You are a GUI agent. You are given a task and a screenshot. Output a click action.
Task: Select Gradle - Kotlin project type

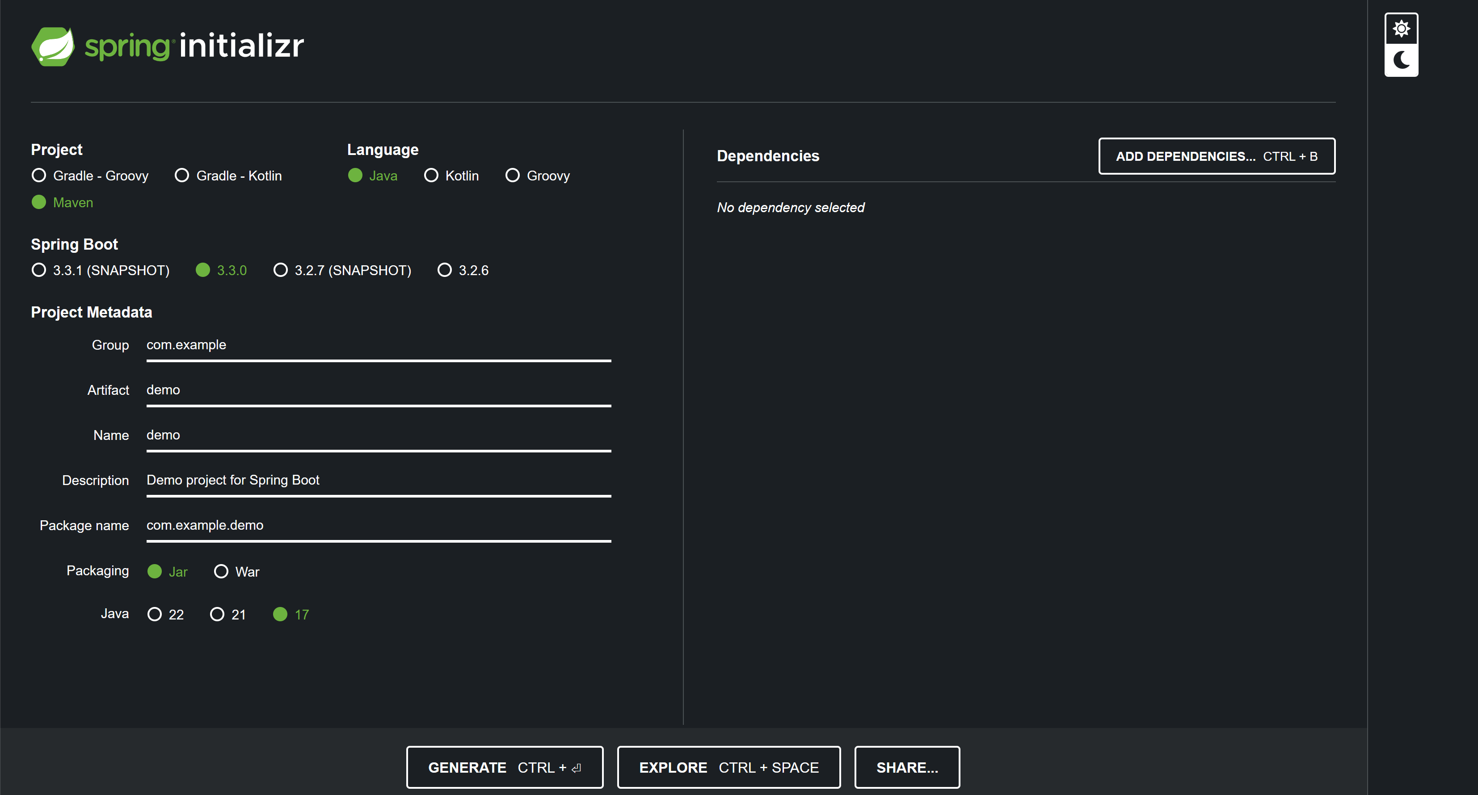point(182,176)
